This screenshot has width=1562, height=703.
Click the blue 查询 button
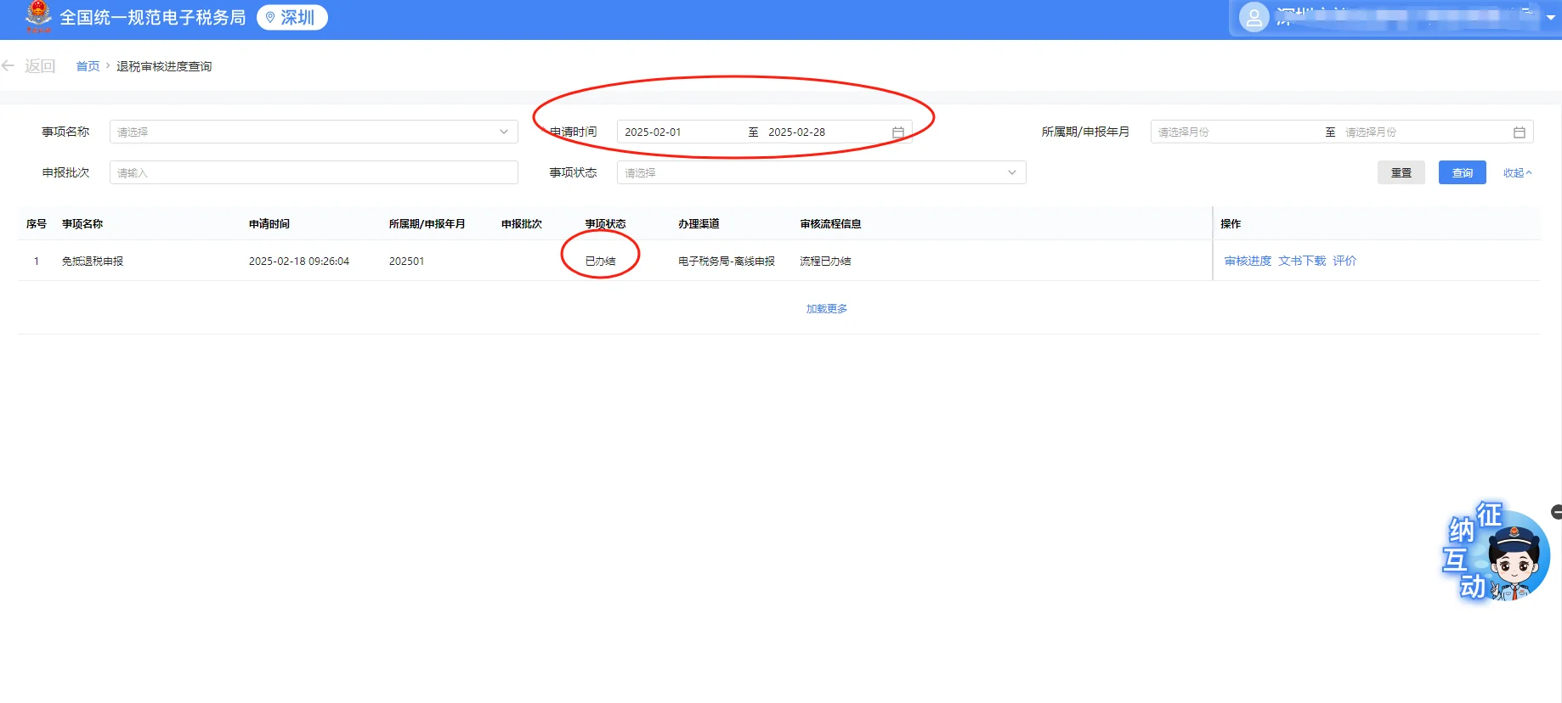click(x=1462, y=172)
